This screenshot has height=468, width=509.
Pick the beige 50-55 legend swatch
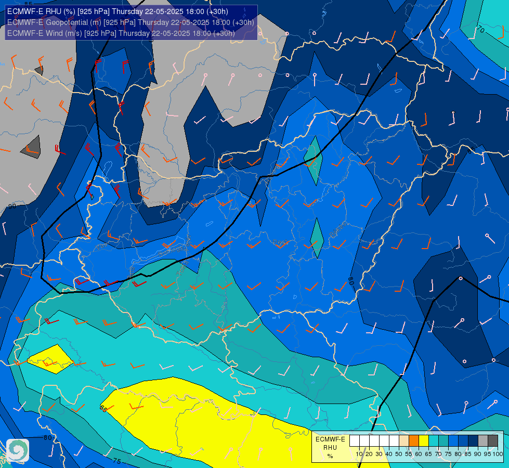(404, 441)
